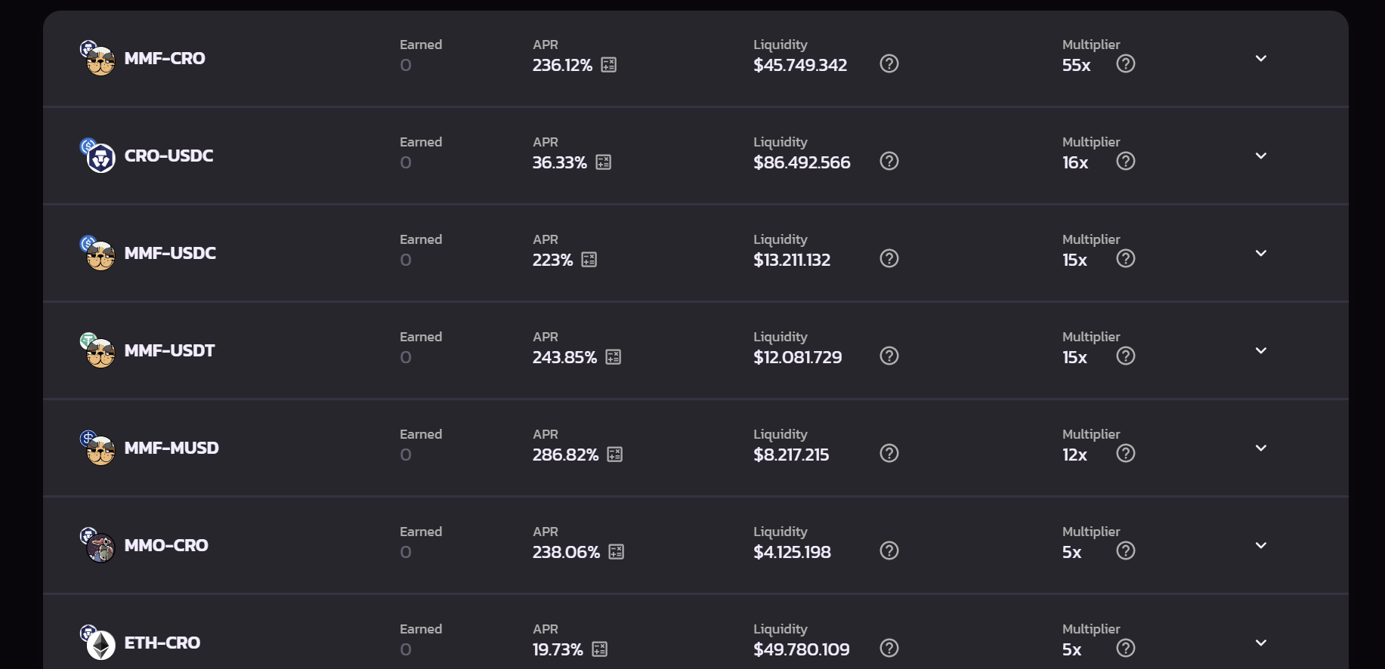Expand the CRO-USDC farm details
Viewport: 1385px width, 669px height.
pos(1260,156)
